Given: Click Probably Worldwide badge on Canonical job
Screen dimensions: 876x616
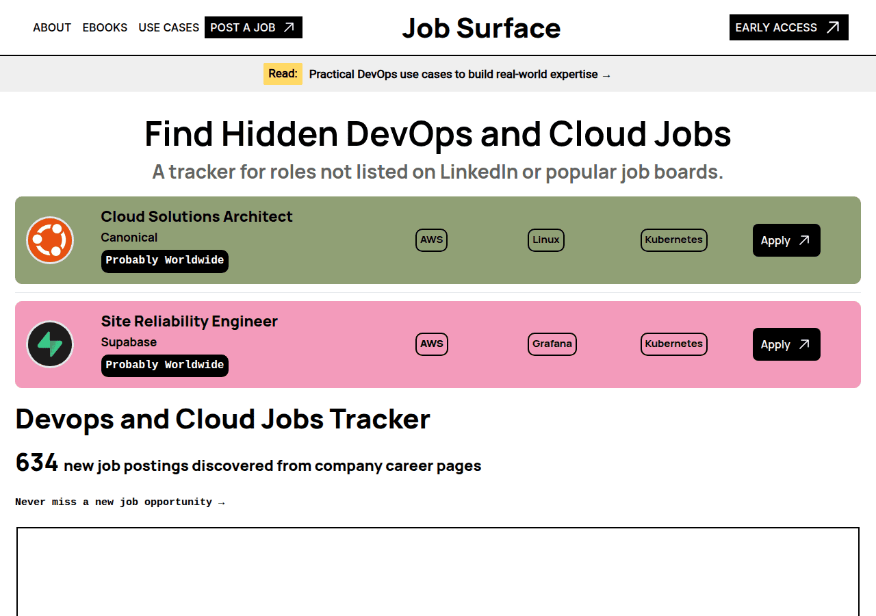Looking at the screenshot, I should pos(165,261).
